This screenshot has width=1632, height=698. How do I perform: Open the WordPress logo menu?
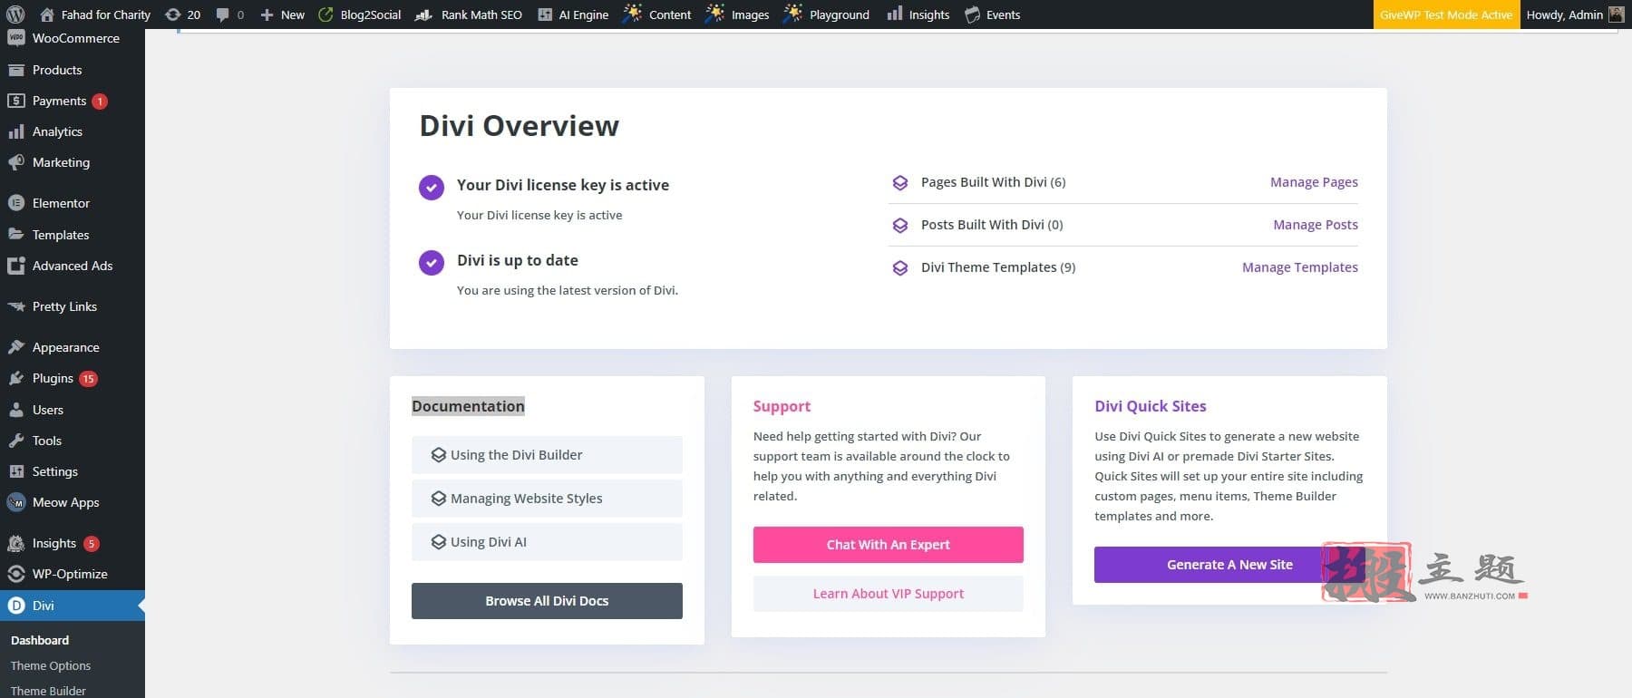15,15
